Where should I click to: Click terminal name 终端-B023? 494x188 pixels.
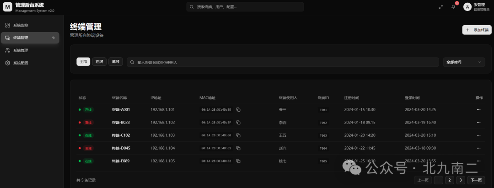121,123
